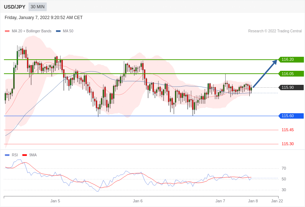
Task: Click the red 115.45 support level label
Action: [x=287, y=130]
